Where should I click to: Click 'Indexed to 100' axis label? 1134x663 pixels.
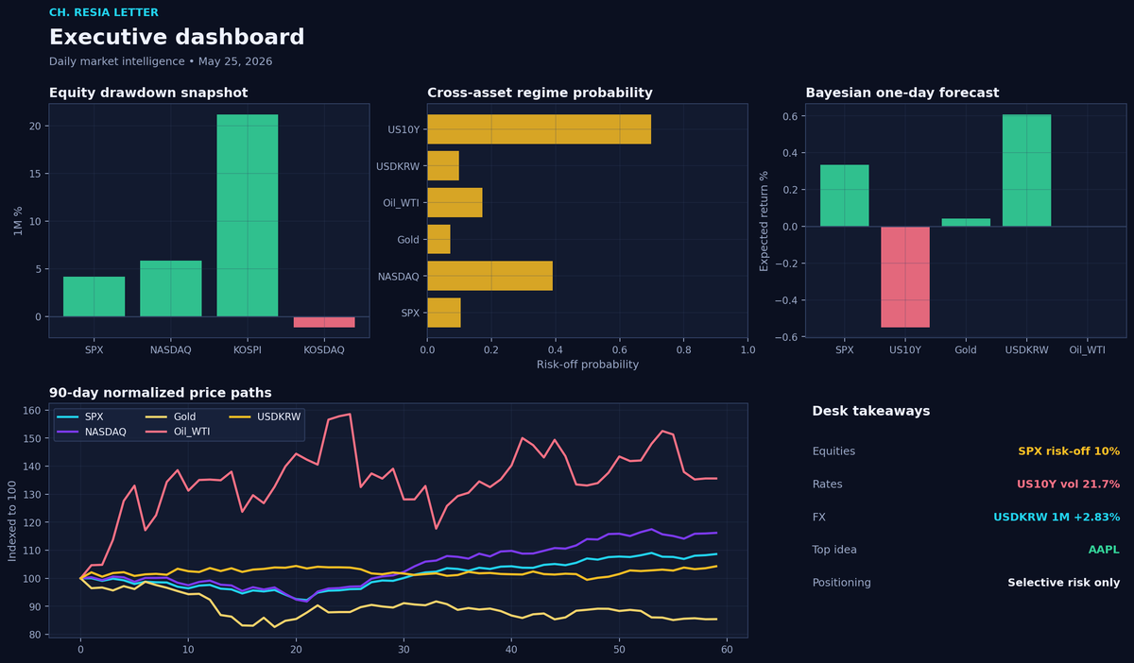coord(12,522)
